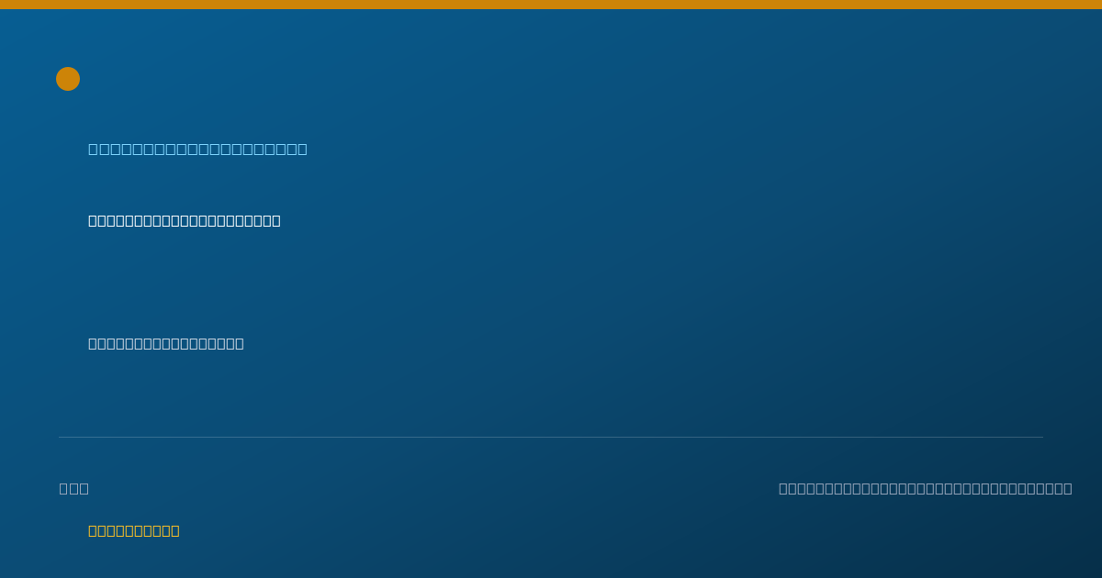Click the first character of the gray description line
The width and height of the screenshot is (1102, 578).
tap(94, 343)
